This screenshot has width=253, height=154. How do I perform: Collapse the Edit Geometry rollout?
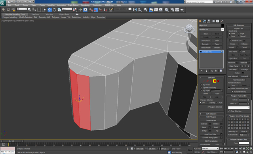tap(238, 25)
